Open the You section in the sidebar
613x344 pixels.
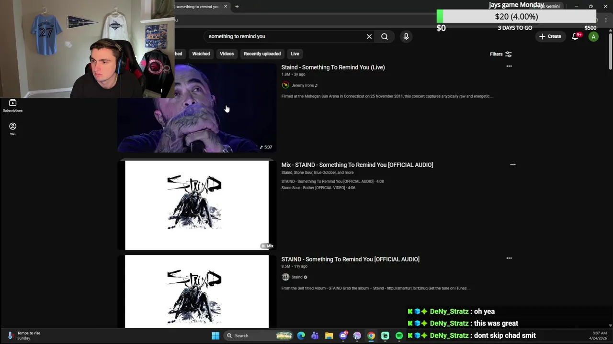pos(13,129)
